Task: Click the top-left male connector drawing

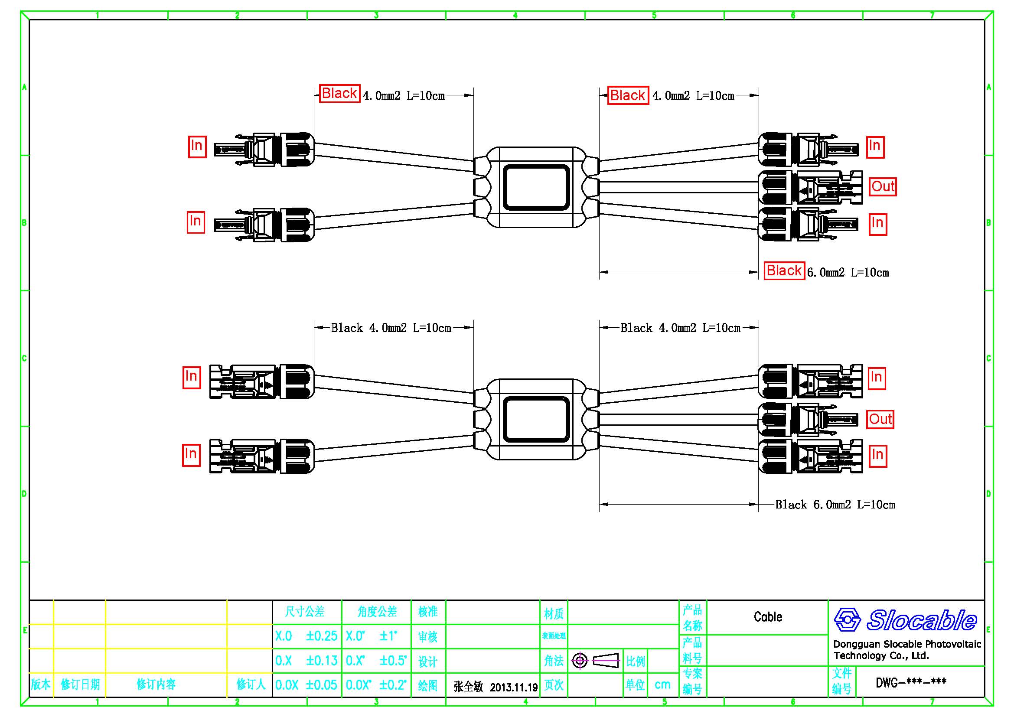Action: 264,150
